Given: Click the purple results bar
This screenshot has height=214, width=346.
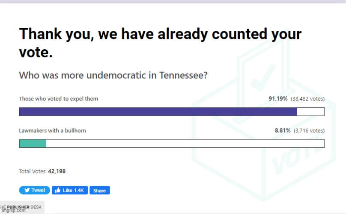Looking at the screenshot, I should tap(158, 112).
